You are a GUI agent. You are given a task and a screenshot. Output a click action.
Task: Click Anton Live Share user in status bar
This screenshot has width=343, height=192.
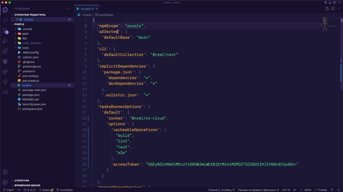[46, 190]
